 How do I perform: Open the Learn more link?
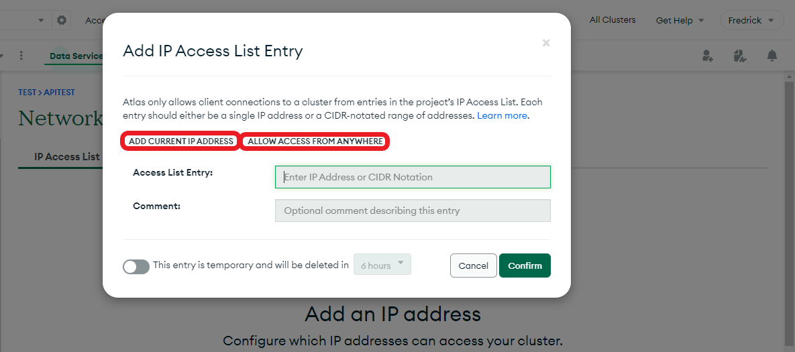(x=502, y=115)
